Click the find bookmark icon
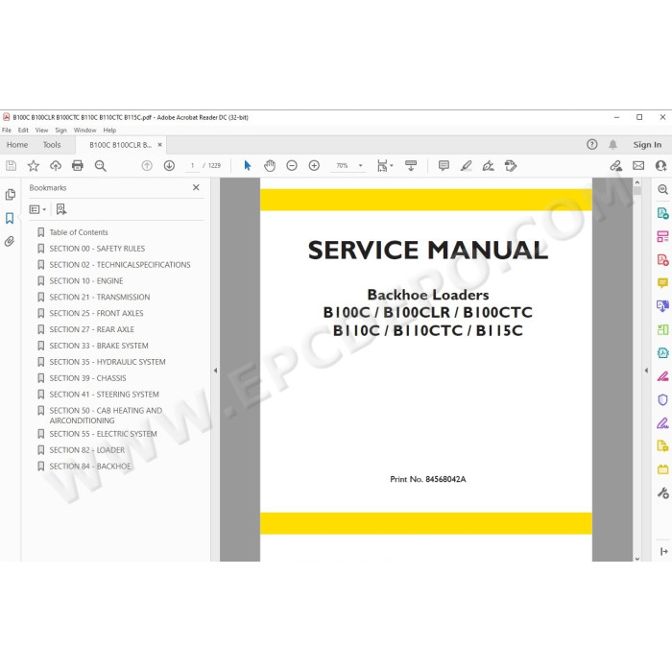 (x=61, y=209)
